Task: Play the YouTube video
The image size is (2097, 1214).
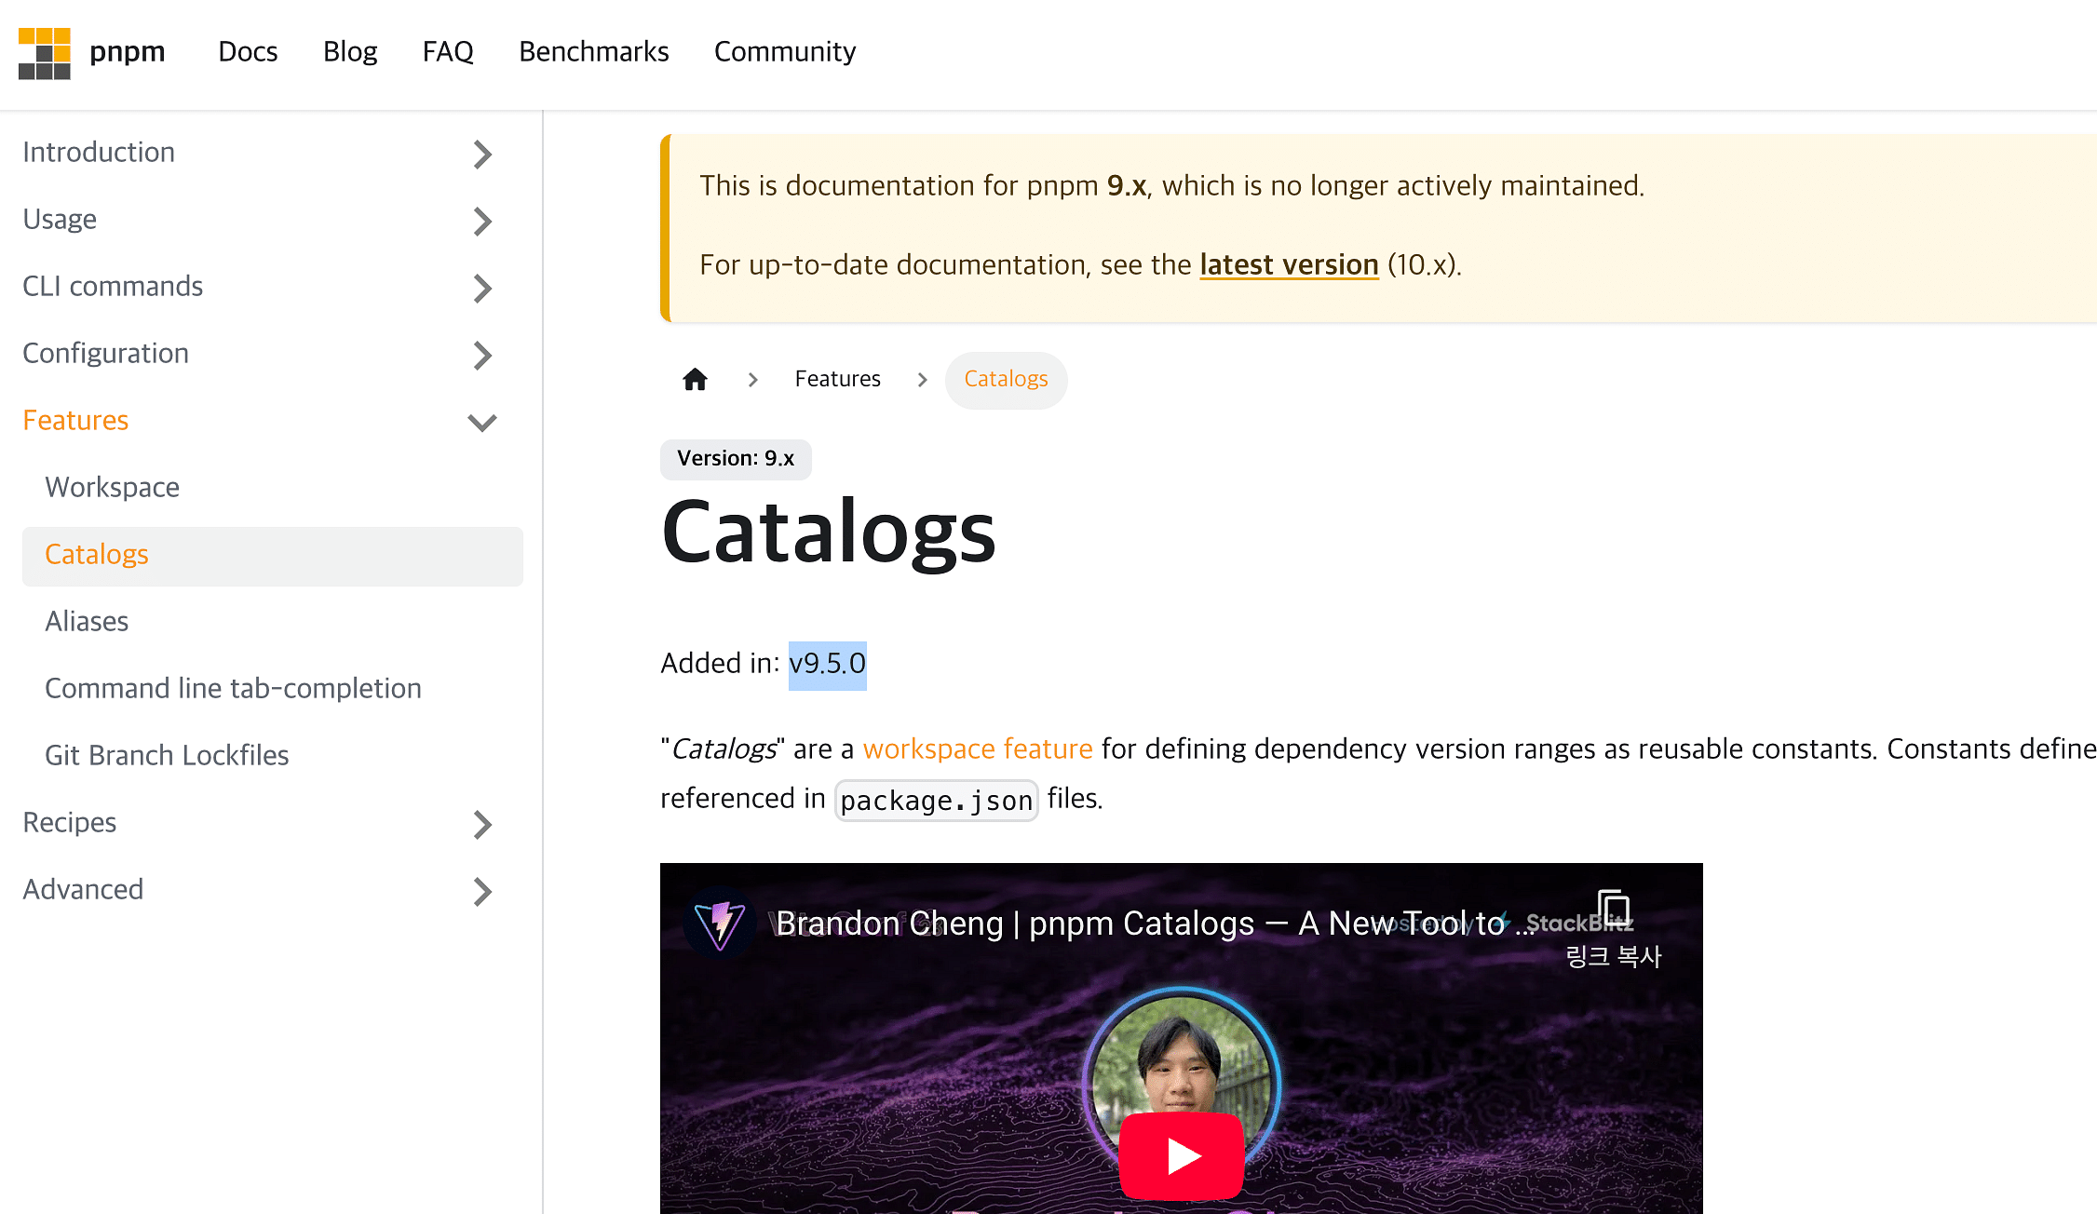Action: (1181, 1155)
